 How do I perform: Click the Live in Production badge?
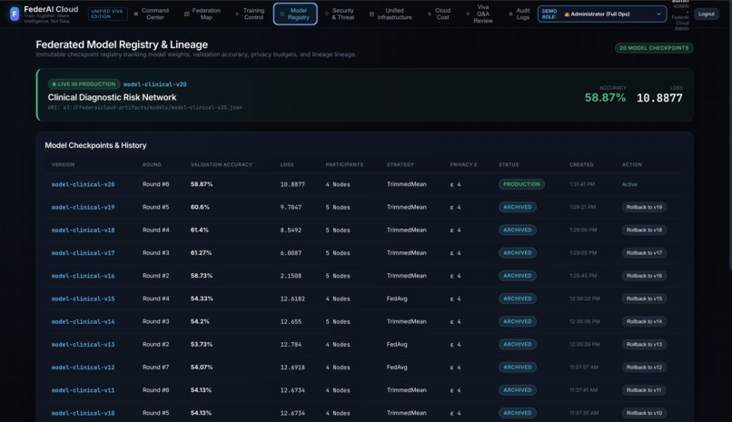click(84, 84)
